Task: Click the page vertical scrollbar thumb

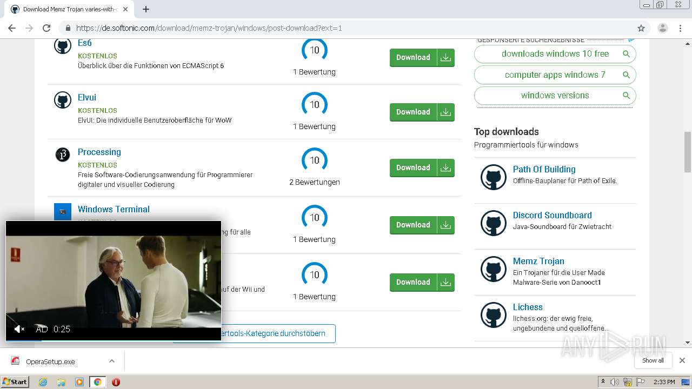Action: point(687,152)
